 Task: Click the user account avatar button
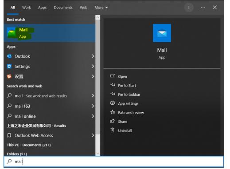coord(189,8)
